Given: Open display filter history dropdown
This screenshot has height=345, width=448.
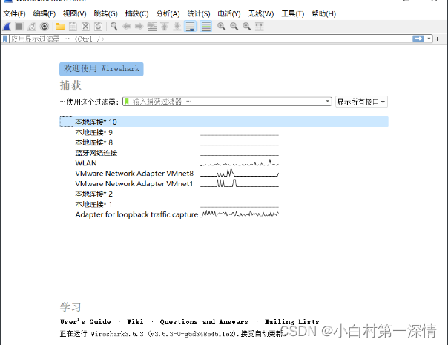Looking at the screenshot, I should [429, 39].
